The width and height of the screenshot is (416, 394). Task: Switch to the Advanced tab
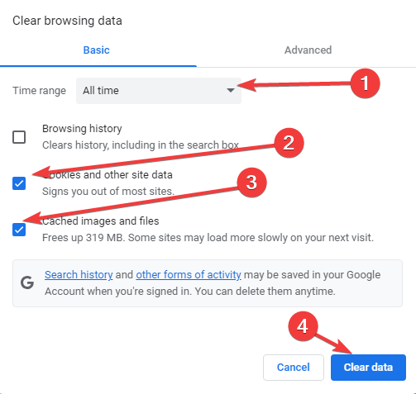(308, 50)
